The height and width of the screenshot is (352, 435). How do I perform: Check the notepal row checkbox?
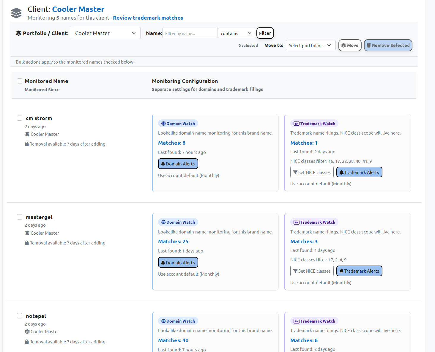click(x=20, y=316)
